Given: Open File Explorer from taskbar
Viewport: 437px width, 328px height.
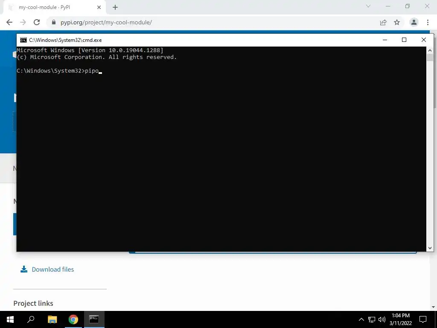Looking at the screenshot, I should tap(52, 319).
